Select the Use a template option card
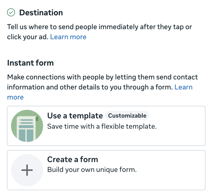Viewport: 213px width, 194px height. coord(106,126)
